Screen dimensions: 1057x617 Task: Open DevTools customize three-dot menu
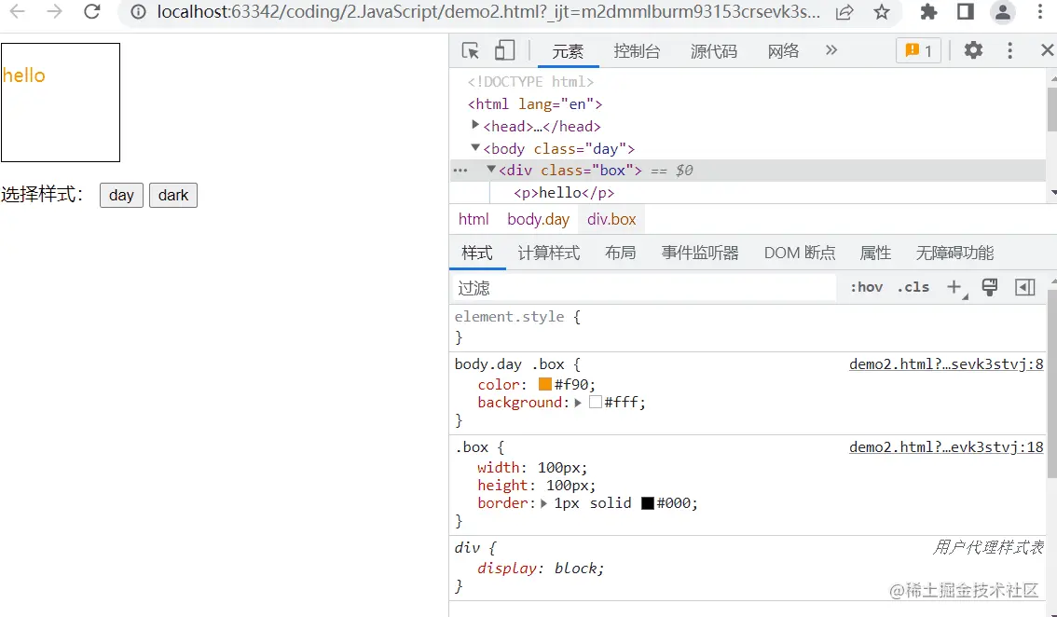point(1009,50)
